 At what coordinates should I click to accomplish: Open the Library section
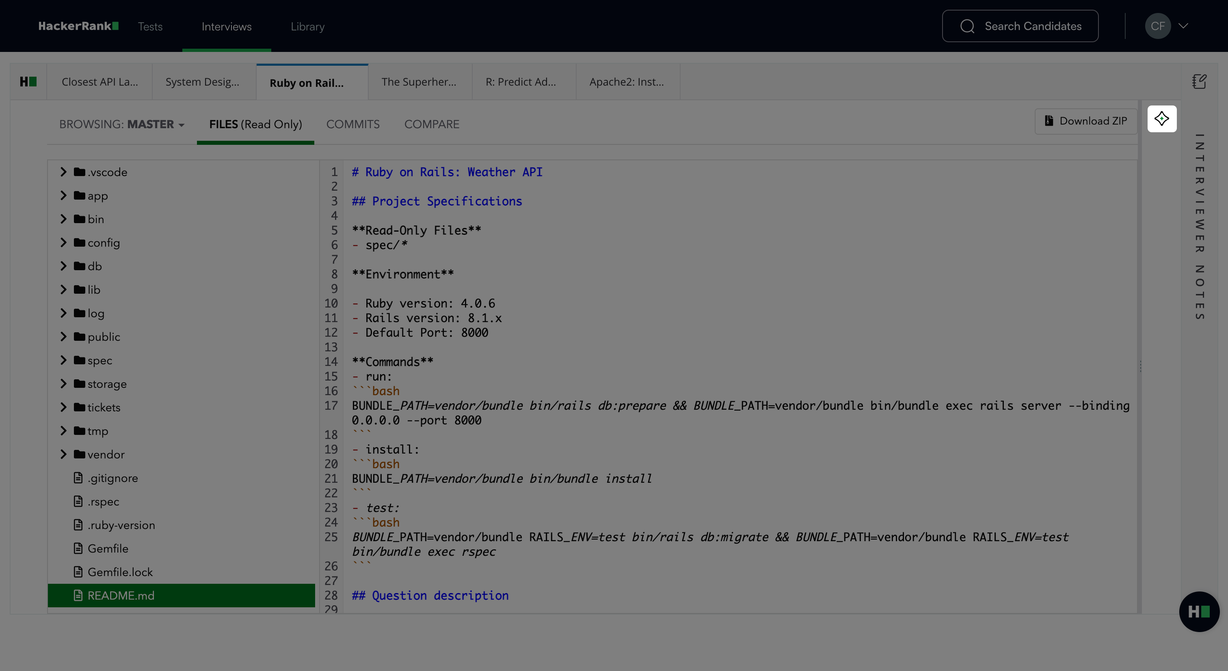[307, 27]
